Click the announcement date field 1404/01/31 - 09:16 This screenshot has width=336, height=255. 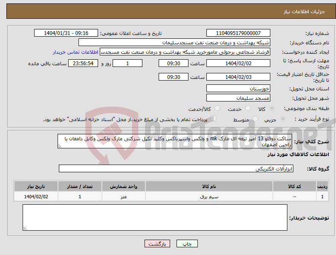pos(66,33)
